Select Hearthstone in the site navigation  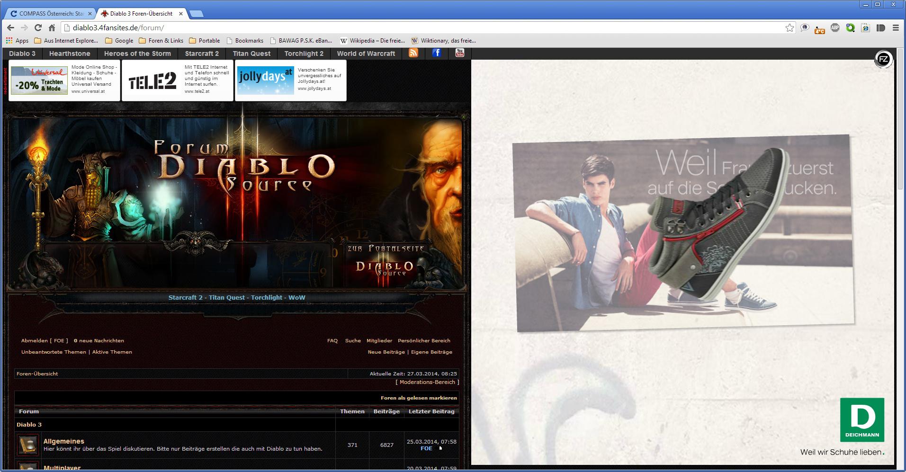(x=70, y=53)
